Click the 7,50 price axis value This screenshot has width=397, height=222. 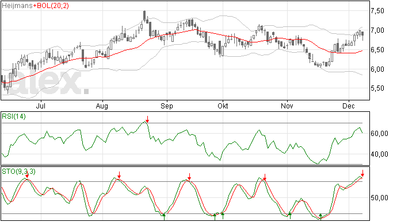[377, 11]
